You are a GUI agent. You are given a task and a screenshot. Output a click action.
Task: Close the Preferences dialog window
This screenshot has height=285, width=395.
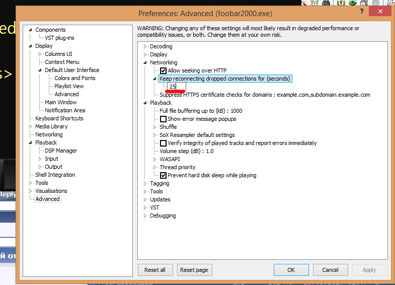tap(380, 12)
